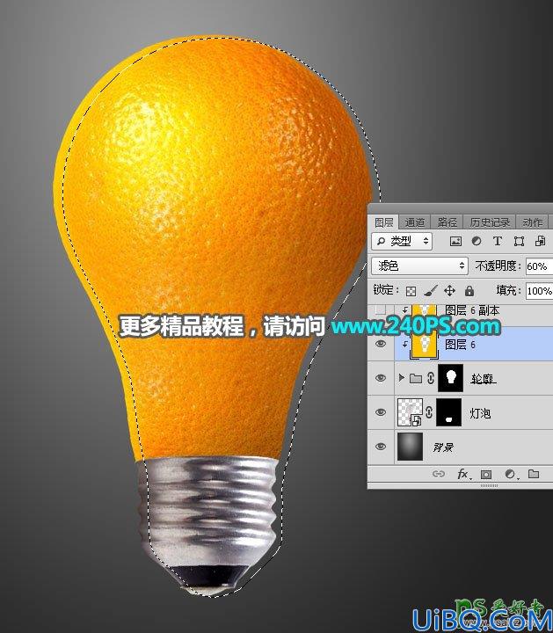Expand the 轮廓 group triangle
This screenshot has height=633, width=553.
(401, 377)
